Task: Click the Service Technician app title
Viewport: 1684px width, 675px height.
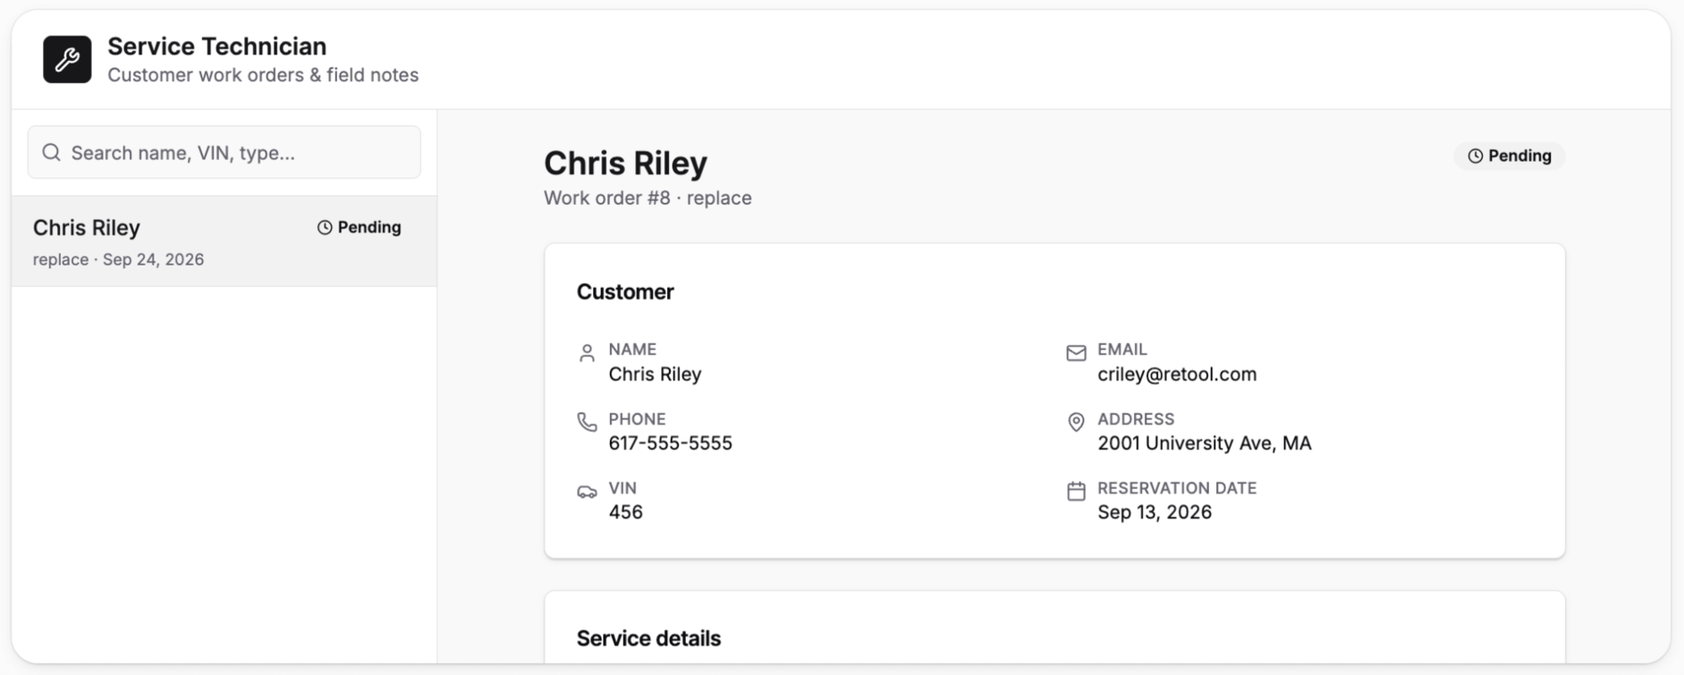Action: pos(217,46)
